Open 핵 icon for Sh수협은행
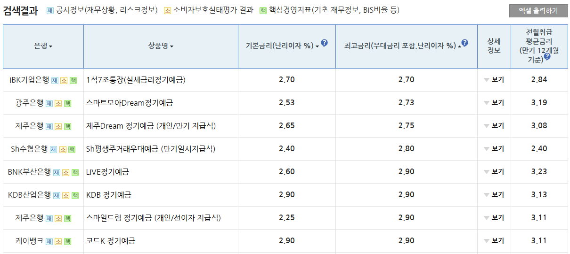 pyautogui.click(x=72, y=149)
